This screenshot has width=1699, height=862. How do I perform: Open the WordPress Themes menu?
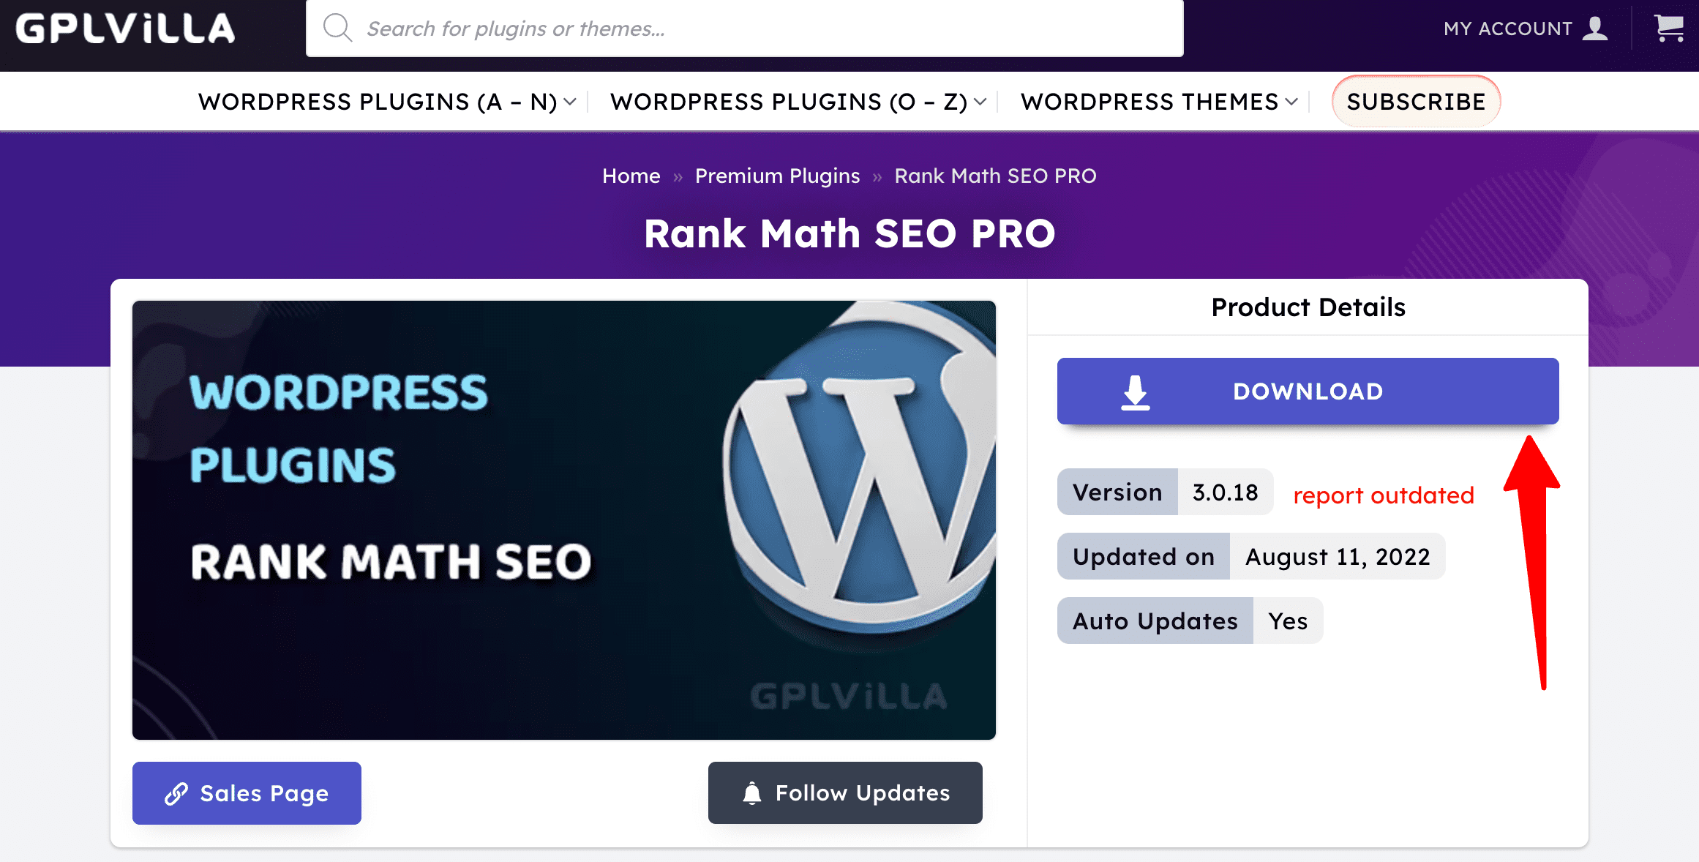(x=1149, y=102)
